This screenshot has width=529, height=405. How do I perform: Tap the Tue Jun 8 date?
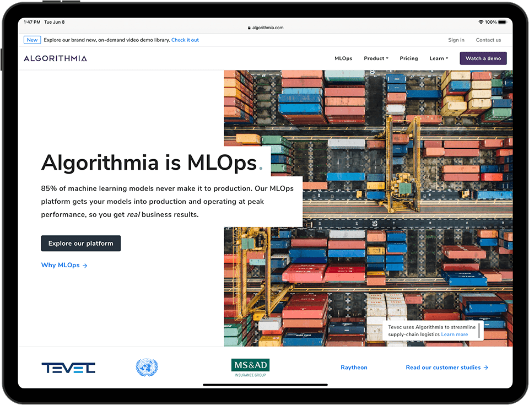[55, 22]
